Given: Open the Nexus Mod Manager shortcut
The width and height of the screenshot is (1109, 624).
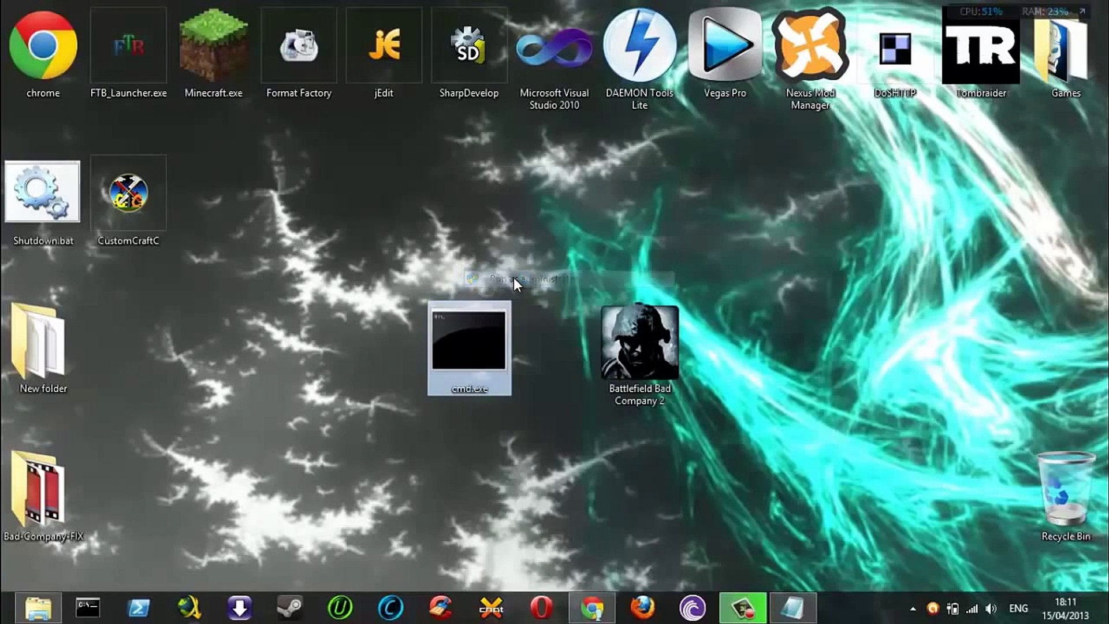Looking at the screenshot, I should coord(810,45).
